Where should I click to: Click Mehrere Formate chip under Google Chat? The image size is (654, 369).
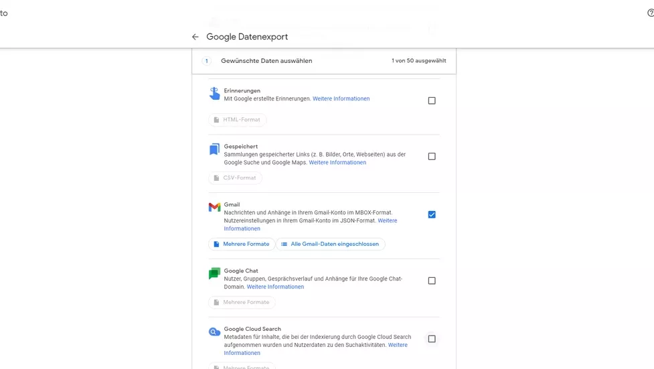[x=242, y=302]
